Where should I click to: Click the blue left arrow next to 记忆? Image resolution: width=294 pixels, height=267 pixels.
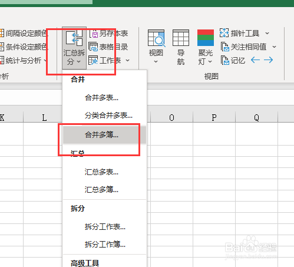click(x=255, y=60)
